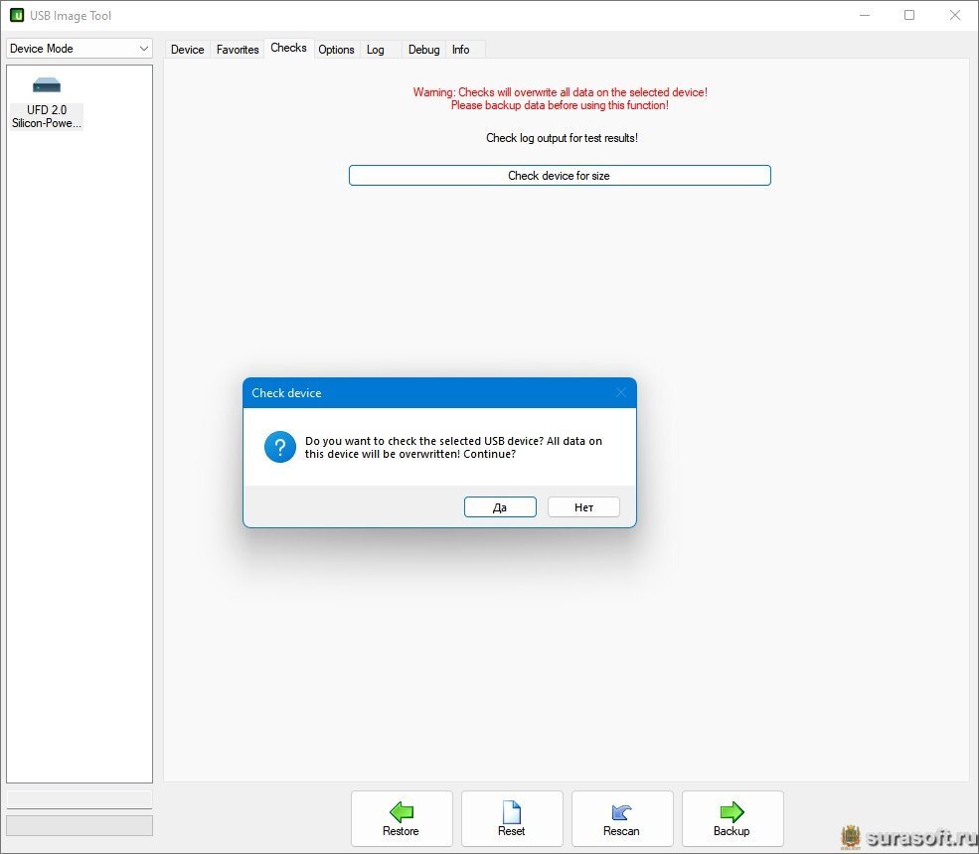Screen dimensions: 979x854
Task: Click the Backup green arrow button
Action: (733, 818)
